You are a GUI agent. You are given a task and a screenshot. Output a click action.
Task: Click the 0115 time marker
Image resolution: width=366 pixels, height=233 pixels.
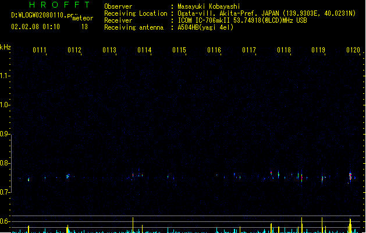pyautogui.click(x=179, y=50)
